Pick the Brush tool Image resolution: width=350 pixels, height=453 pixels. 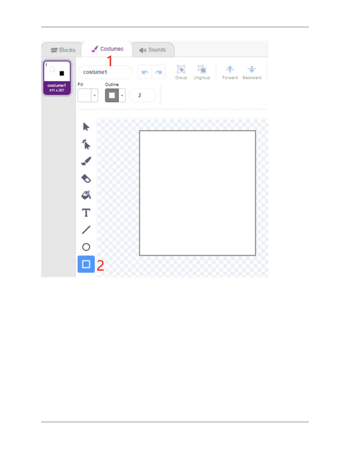tap(86, 161)
